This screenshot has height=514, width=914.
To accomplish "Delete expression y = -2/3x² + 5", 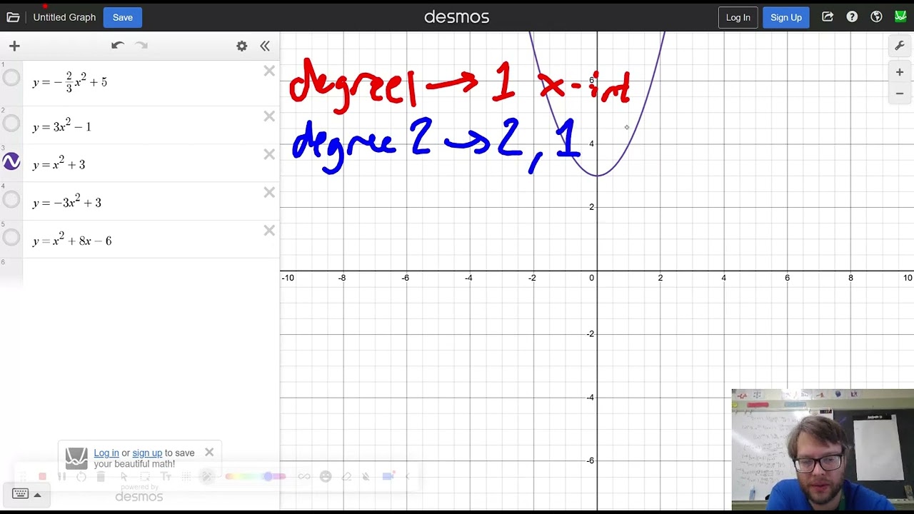I will pos(269,71).
